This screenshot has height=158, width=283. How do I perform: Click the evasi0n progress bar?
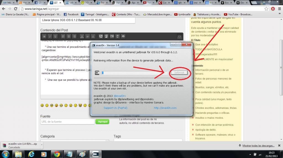tap(134, 73)
